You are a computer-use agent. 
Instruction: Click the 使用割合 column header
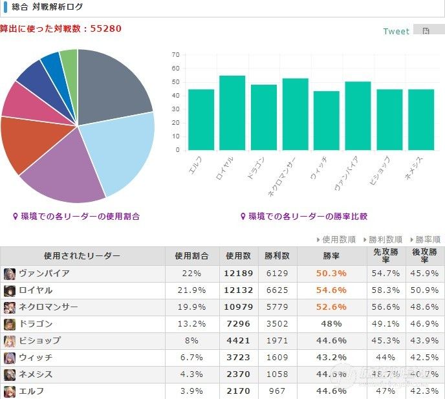(x=192, y=256)
